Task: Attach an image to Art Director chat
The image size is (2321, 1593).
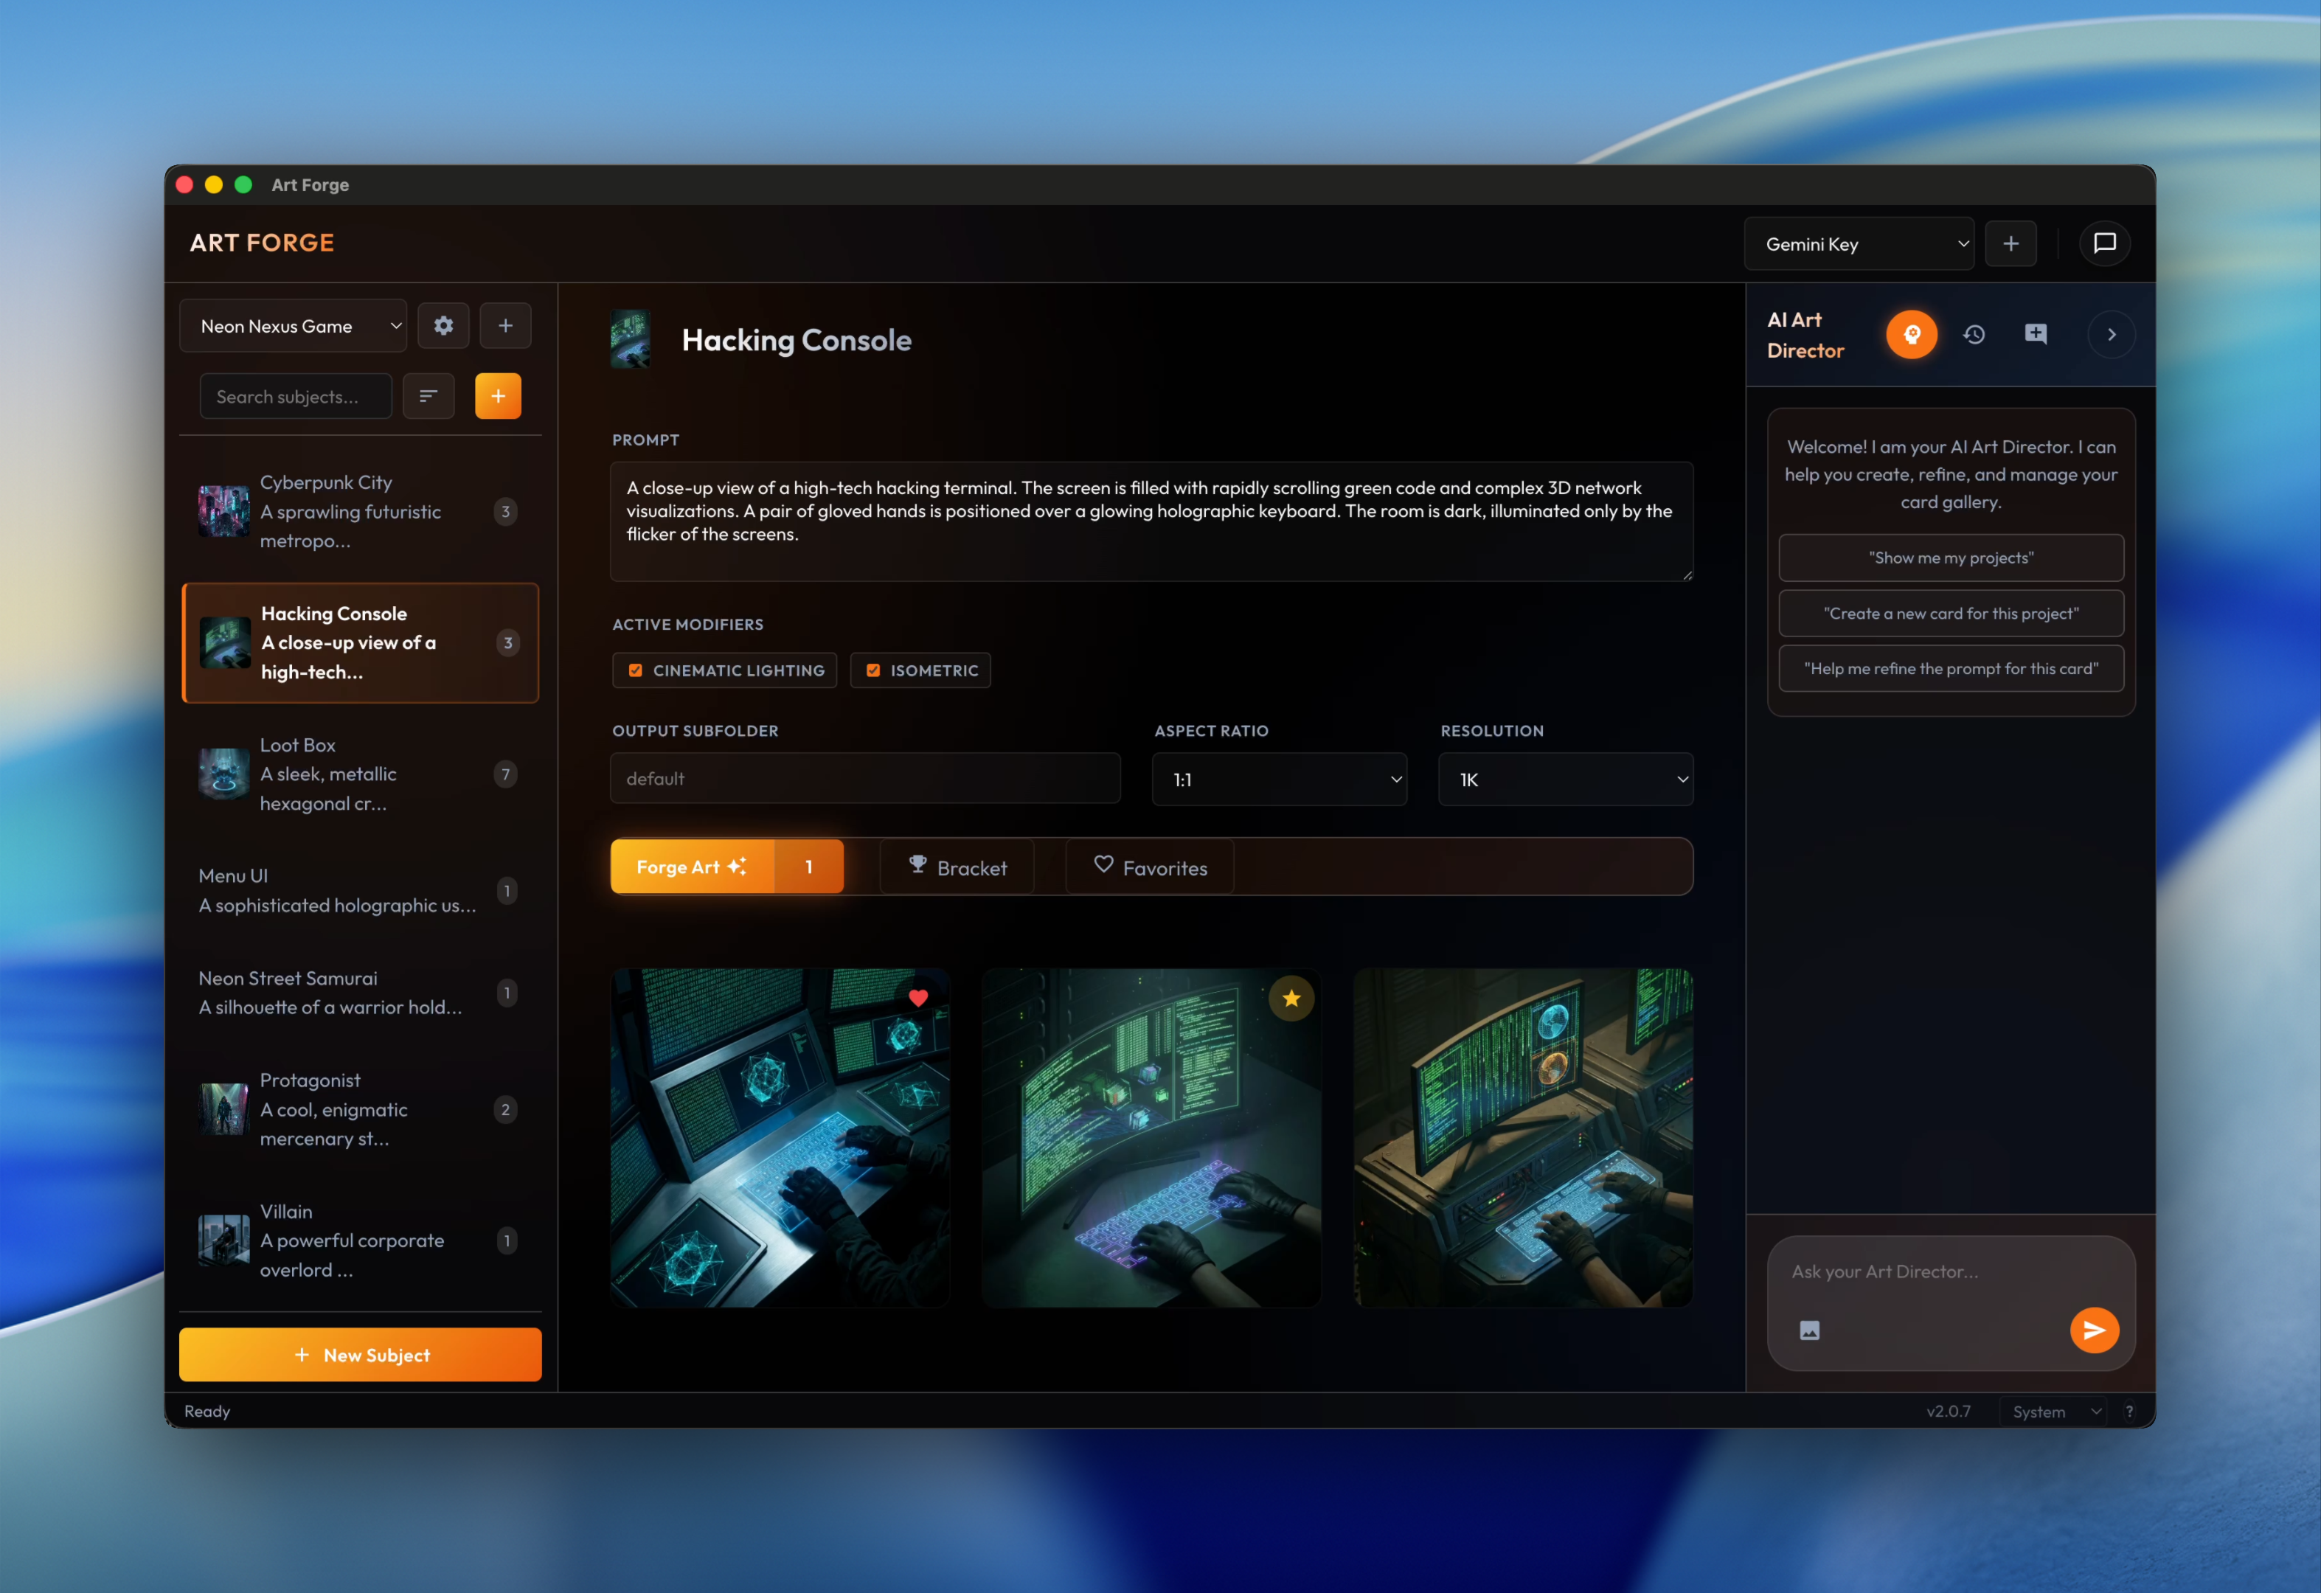Action: click(x=1808, y=1329)
